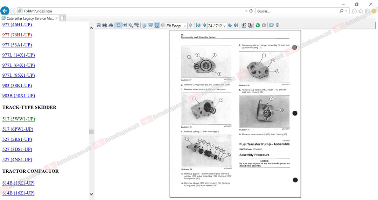Open the browser home page icon
378x200 pixels.
[354, 11]
